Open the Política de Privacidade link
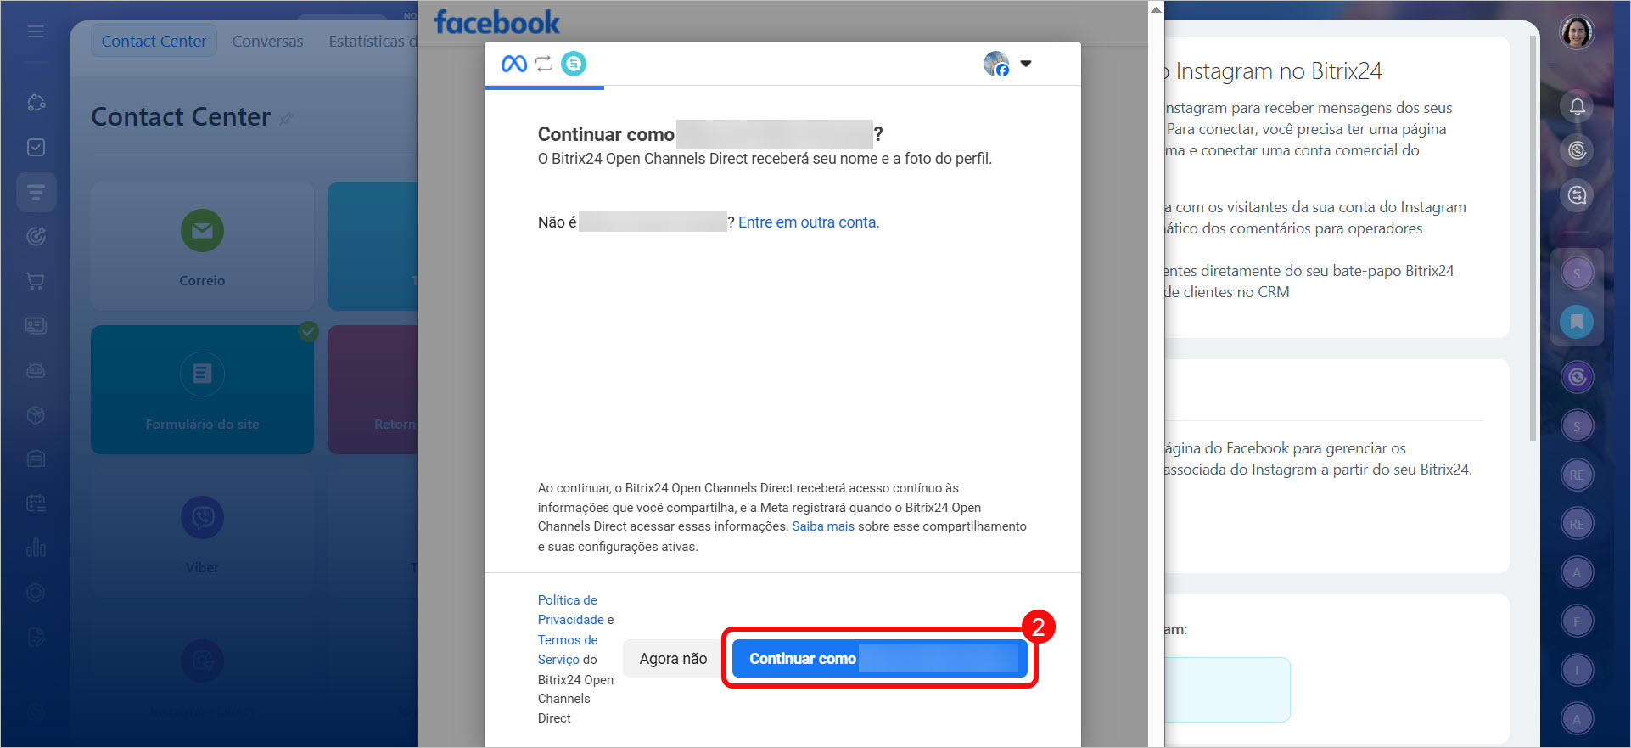Screen dimensions: 1631x748 (571, 610)
